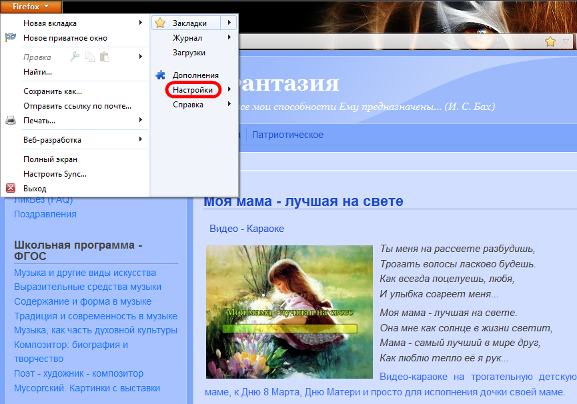Open the Поздравления sidebar link
Image resolution: width=577 pixels, height=404 pixels.
(x=45, y=214)
